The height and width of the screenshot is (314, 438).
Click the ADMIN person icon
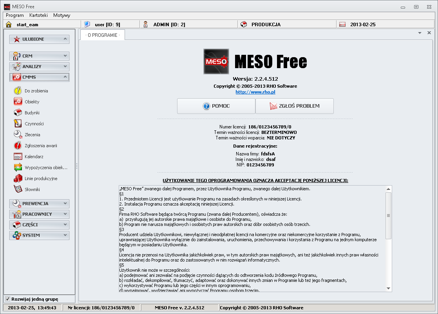145,24
